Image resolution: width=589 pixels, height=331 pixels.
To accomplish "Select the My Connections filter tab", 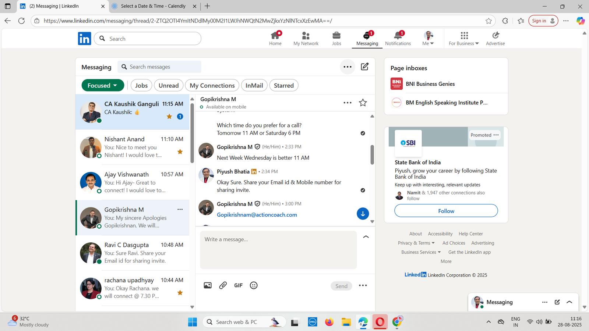I will coord(212,85).
